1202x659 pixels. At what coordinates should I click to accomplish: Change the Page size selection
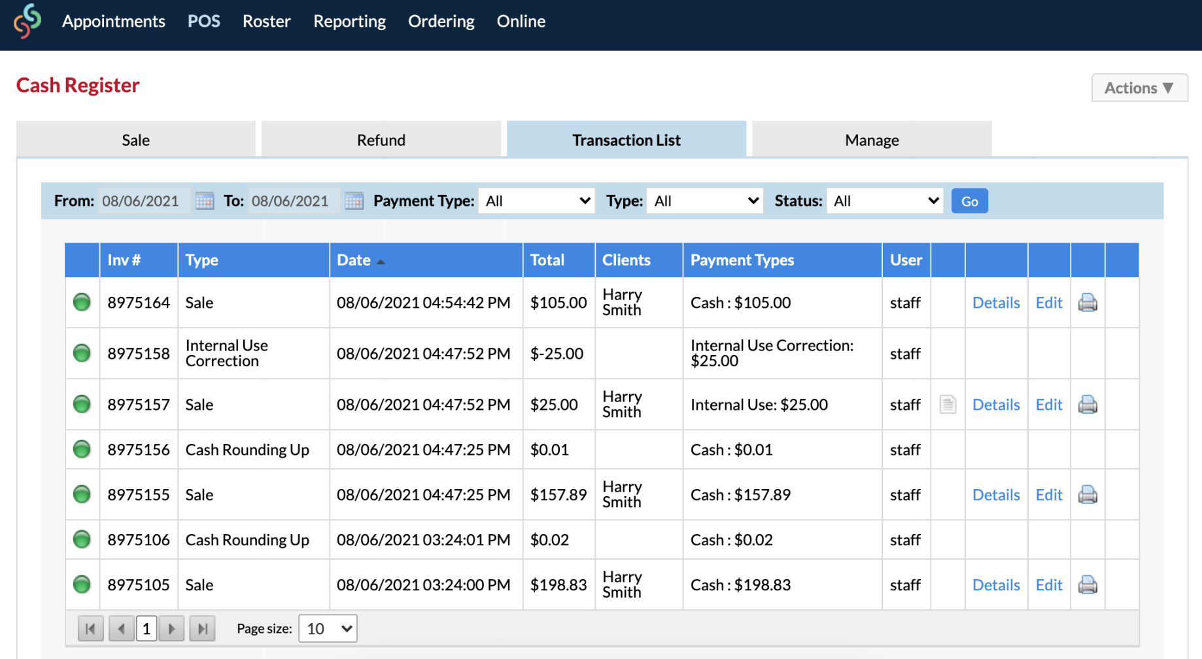tap(327, 628)
